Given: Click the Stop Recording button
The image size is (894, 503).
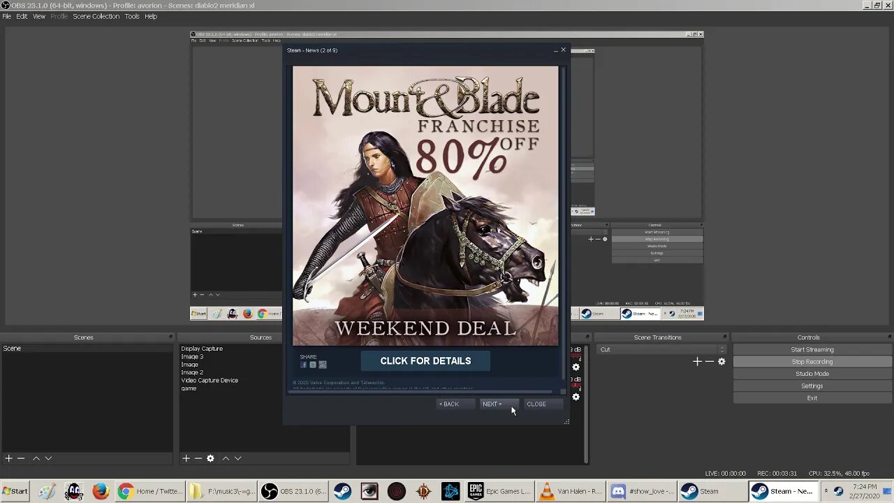Looking at the screenshot, I should click(812, 362).
